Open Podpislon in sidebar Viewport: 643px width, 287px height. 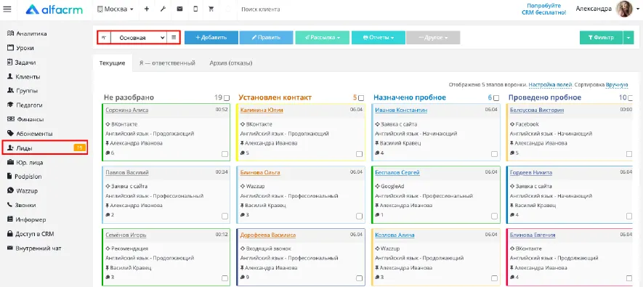click(25, 177)
